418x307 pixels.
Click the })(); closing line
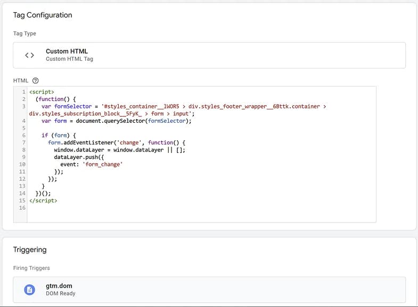point(43,193)
